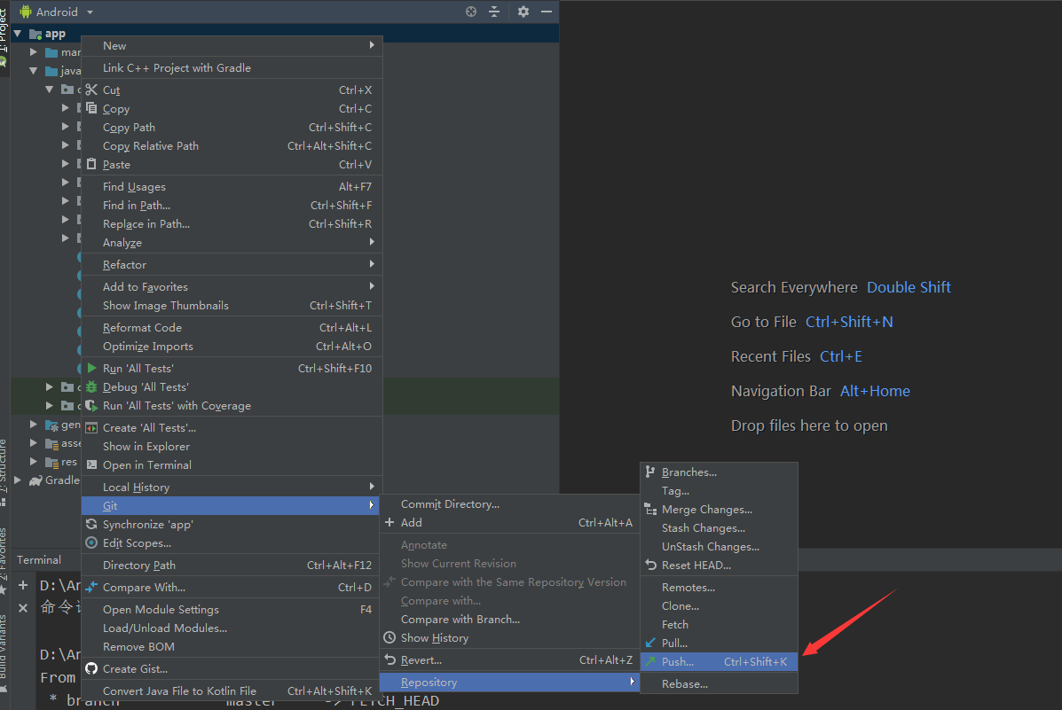Viewport: 1062px width, 710px height.
Task: Click Edit Scopes circle icon
Action: pyautogui.click(x=91, y=542)
